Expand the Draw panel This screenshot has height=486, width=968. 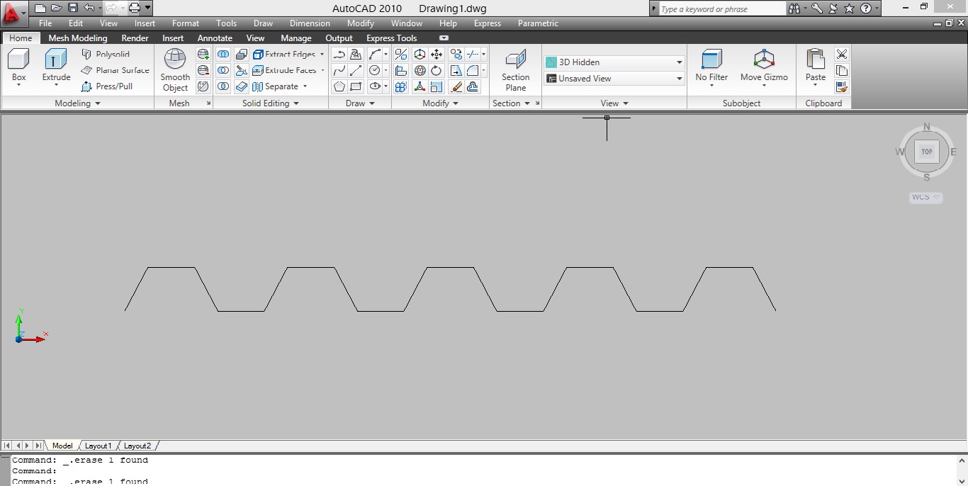click(x=360, y=103)
